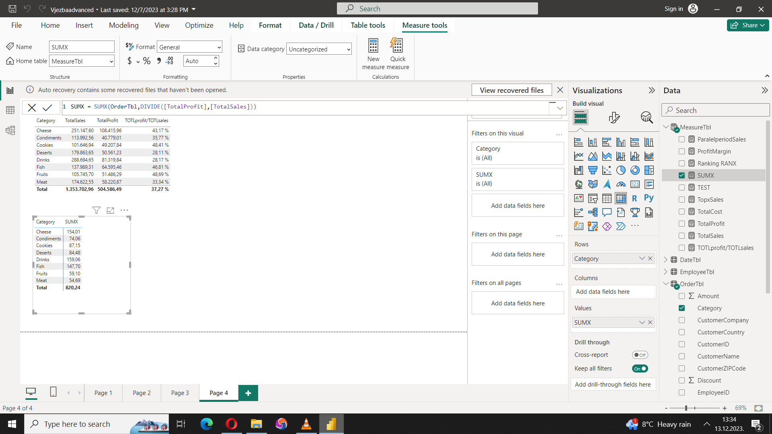Select the Funnel chart visual

[593, 170]
